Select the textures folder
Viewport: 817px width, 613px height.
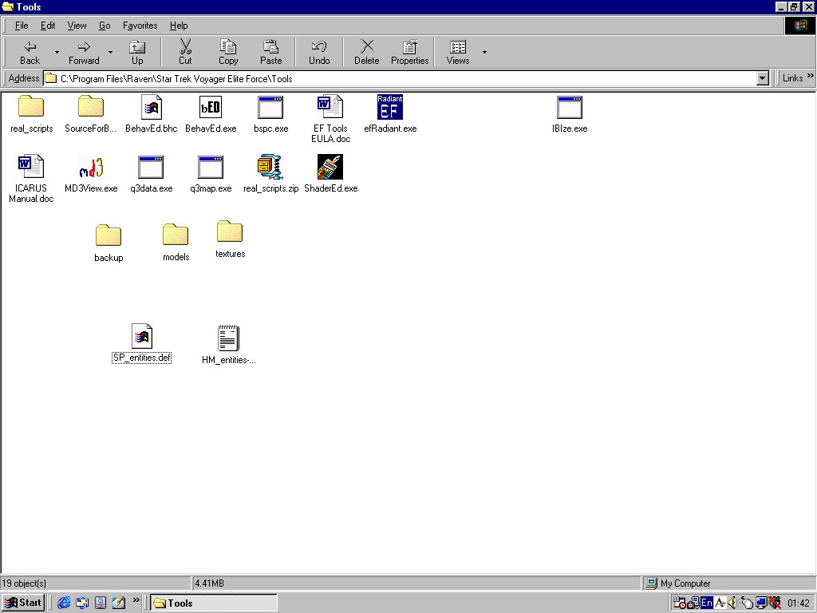(x=230, y=232)
